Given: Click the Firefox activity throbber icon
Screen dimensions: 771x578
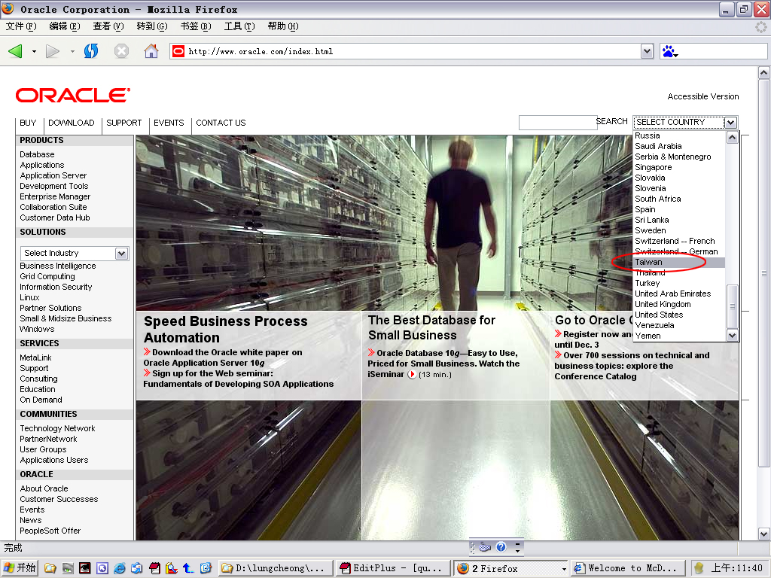Looking at the screenshot, I should 761,26.
